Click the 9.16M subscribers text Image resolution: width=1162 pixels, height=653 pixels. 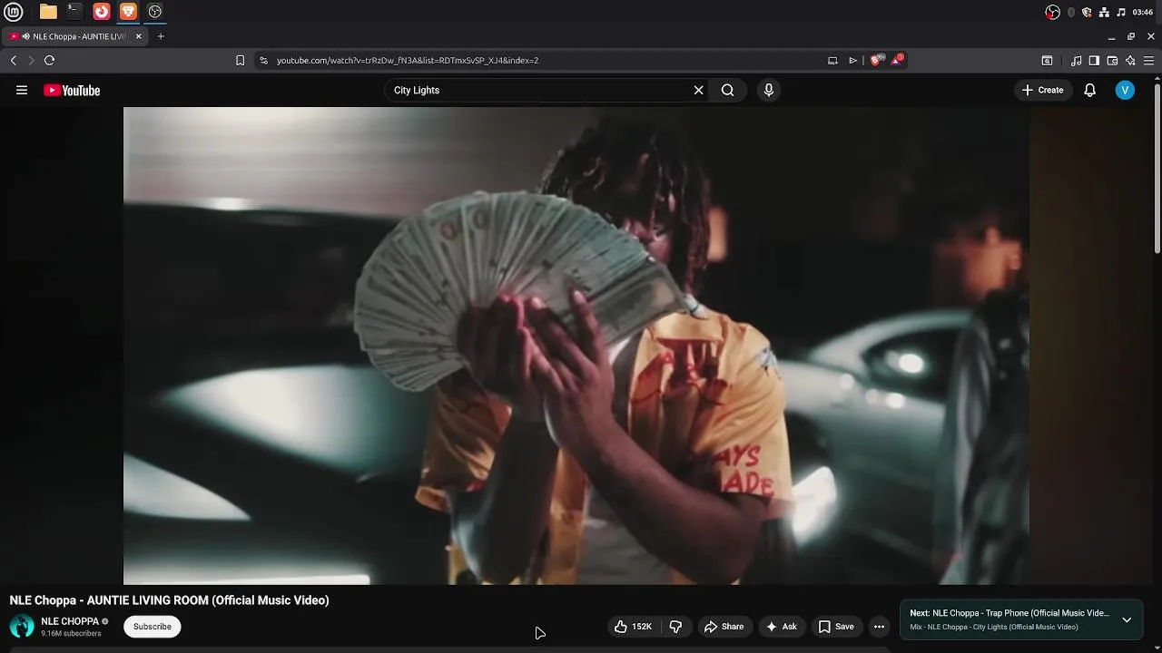(71, 633)
